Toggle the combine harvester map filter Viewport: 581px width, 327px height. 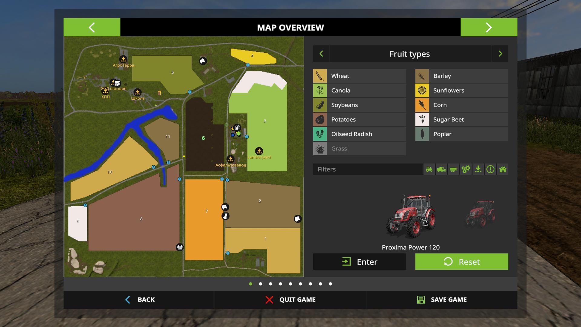(x=441, y=169)
